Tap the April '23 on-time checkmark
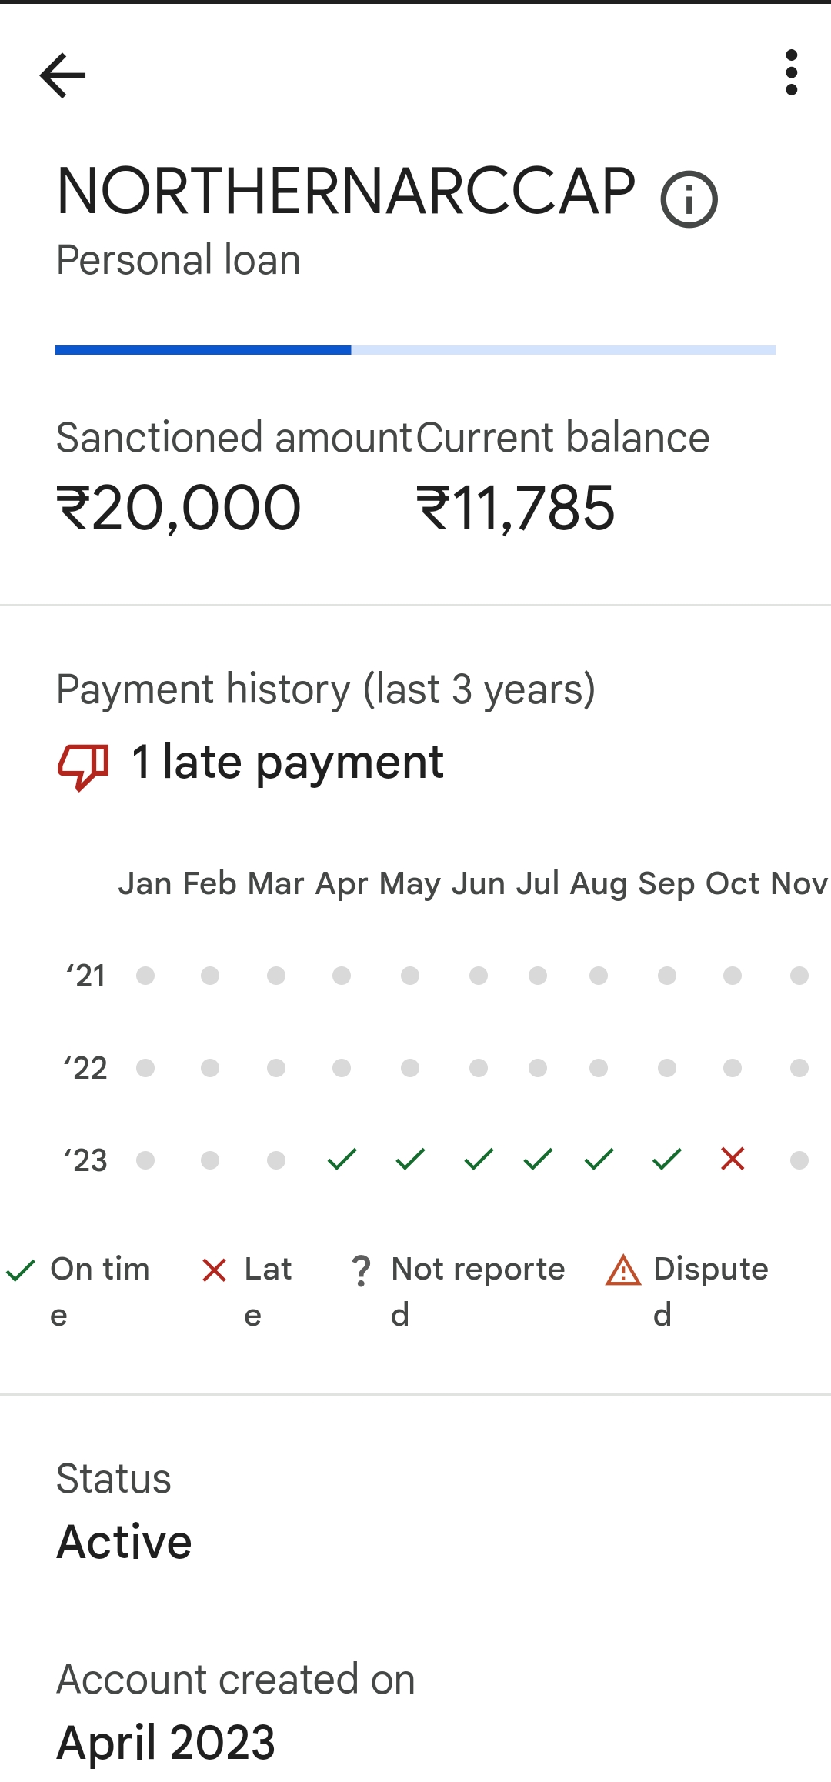Viewport: 831px width, 1782px height. click(342, 1159)
